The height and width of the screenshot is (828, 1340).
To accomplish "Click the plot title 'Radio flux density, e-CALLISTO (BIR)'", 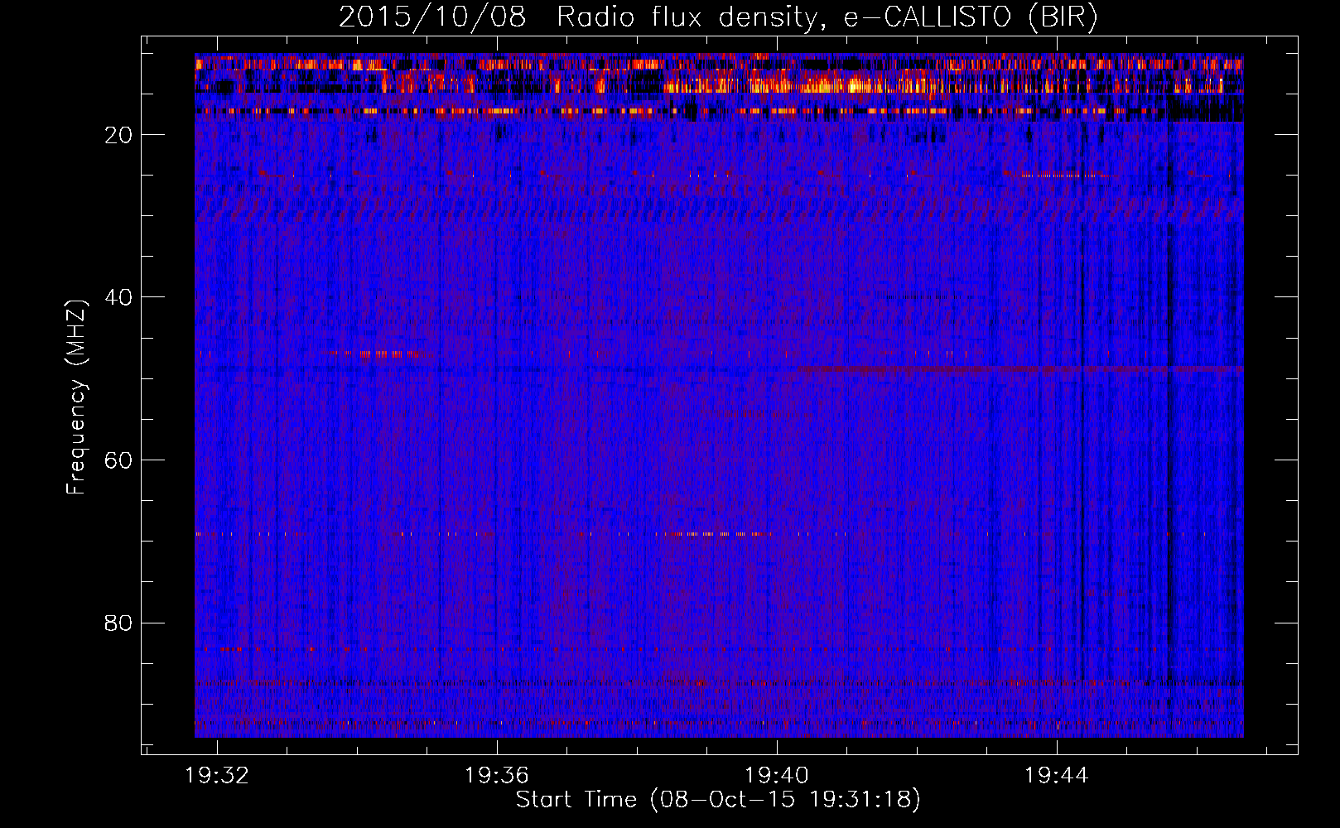I will click(x=827, y=17).
